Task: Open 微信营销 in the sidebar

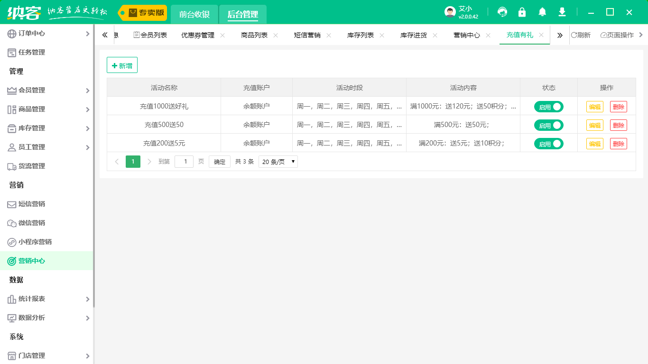Action: [x=32, y=223]
